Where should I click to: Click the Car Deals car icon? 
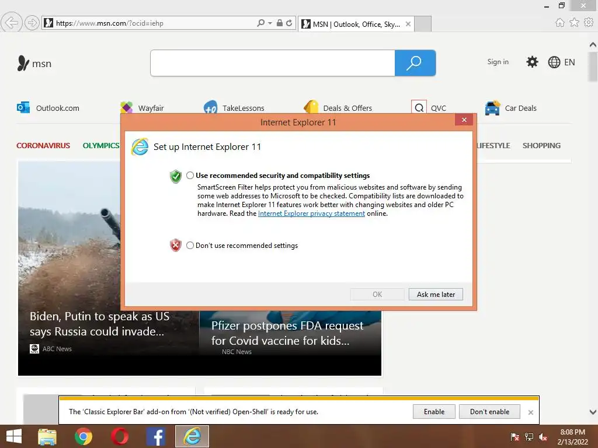[492, 108]
